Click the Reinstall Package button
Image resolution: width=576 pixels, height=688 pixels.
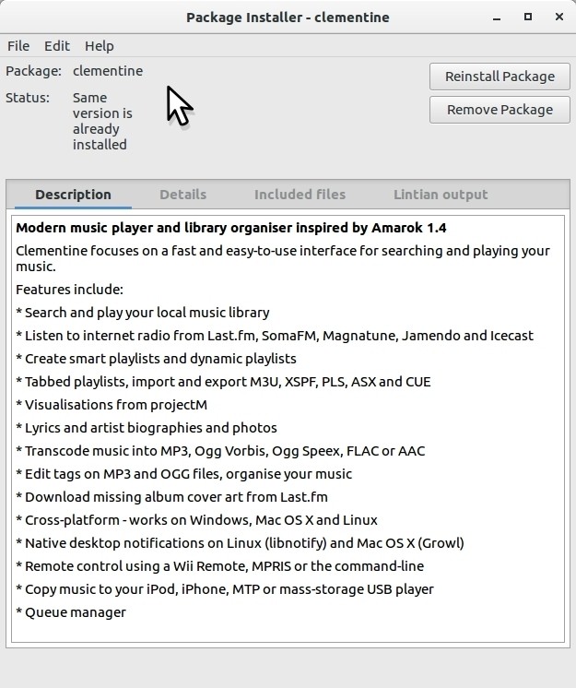500,77
